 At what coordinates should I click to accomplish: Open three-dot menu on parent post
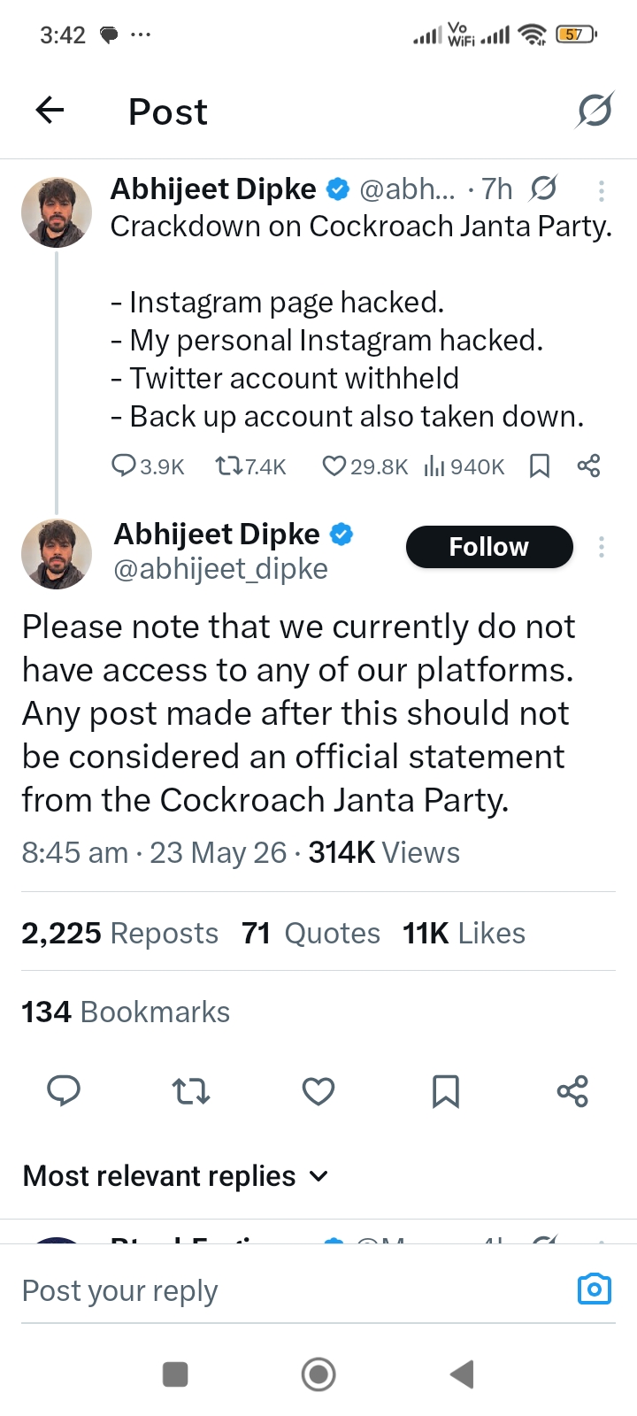[x=601, y=190]
